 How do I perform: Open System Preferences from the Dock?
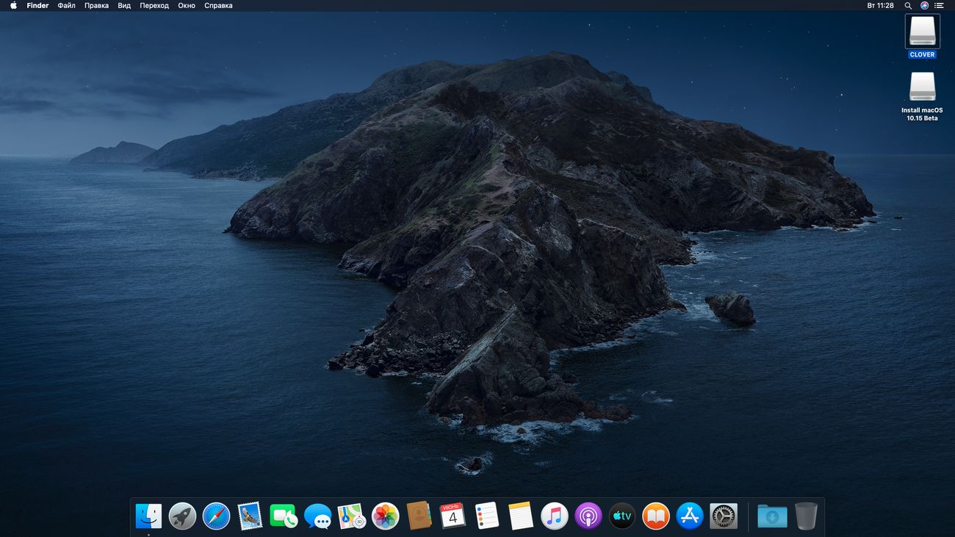(x=724, y=516)
